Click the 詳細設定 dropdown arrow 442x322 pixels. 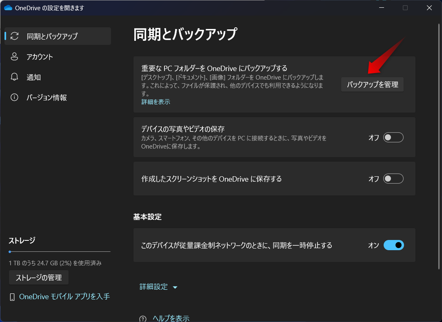pyautogui.click(x=175, y=287)
